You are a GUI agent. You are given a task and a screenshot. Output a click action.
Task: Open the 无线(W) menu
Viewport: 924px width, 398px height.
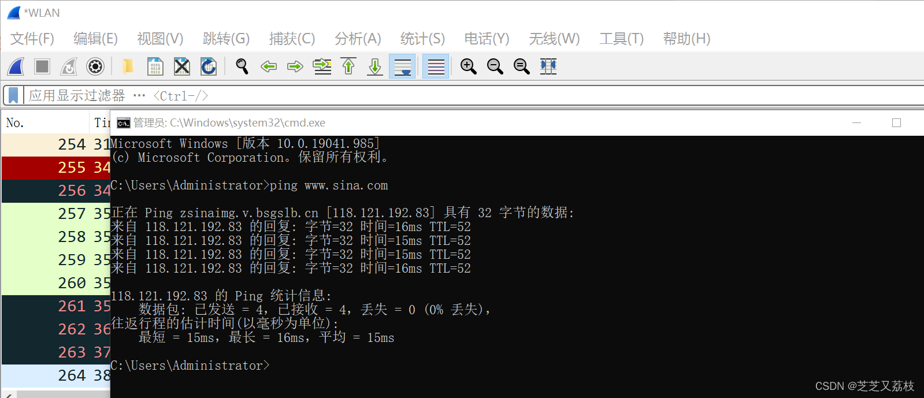click(x=554, y=39)
